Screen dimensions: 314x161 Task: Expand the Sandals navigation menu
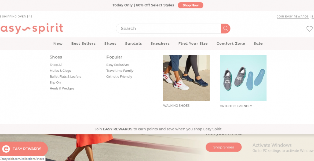tap(133, 43)
